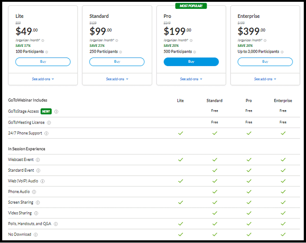Expand See add-ons under Enterprise plan
The image size is (306, 243).
(265, 79)
